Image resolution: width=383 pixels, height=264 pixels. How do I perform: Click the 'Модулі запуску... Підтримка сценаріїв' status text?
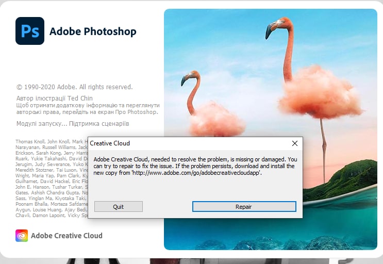tap(73, 124)
